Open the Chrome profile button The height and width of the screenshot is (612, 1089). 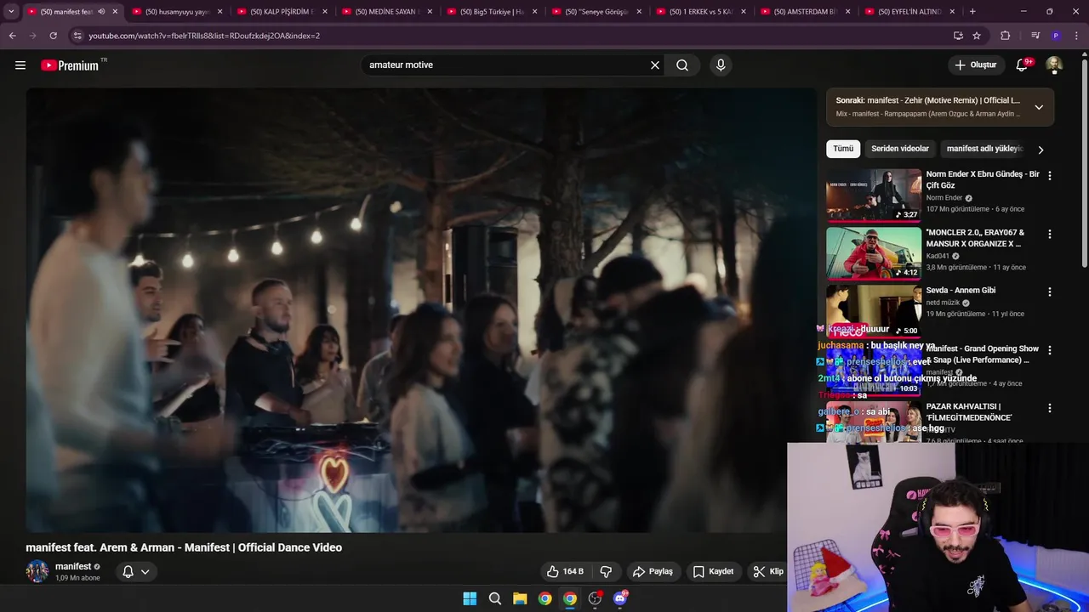(1056, 36)
